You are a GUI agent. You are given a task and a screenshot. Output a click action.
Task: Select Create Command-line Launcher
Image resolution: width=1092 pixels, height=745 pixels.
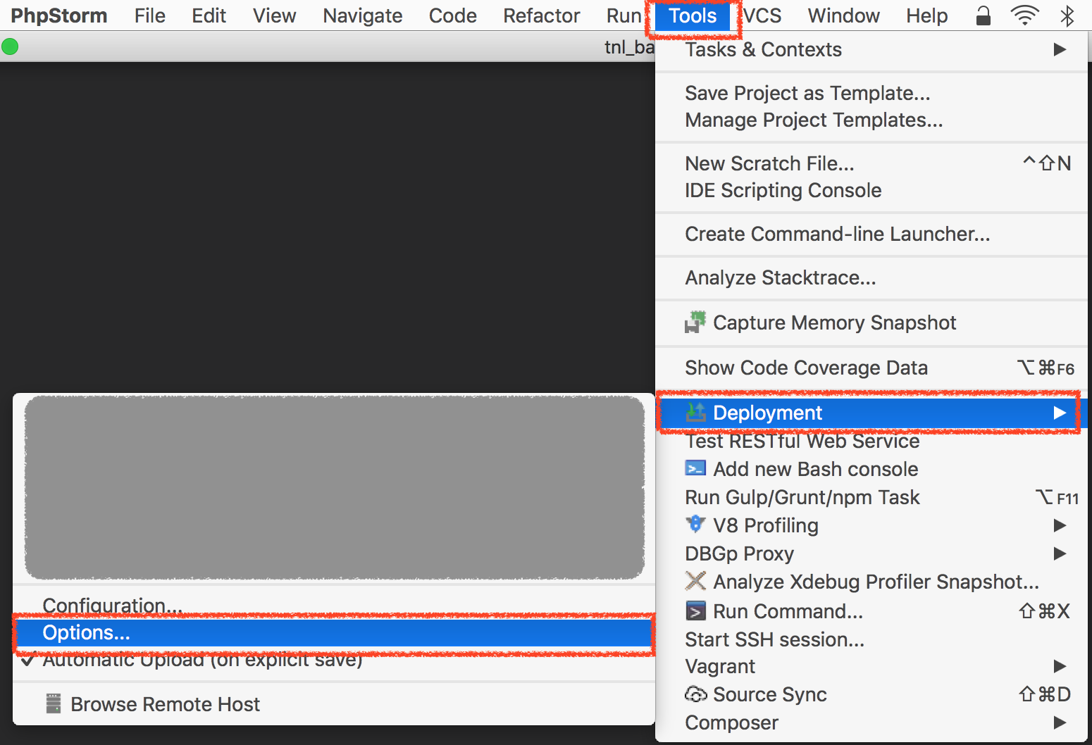[871, 234]
